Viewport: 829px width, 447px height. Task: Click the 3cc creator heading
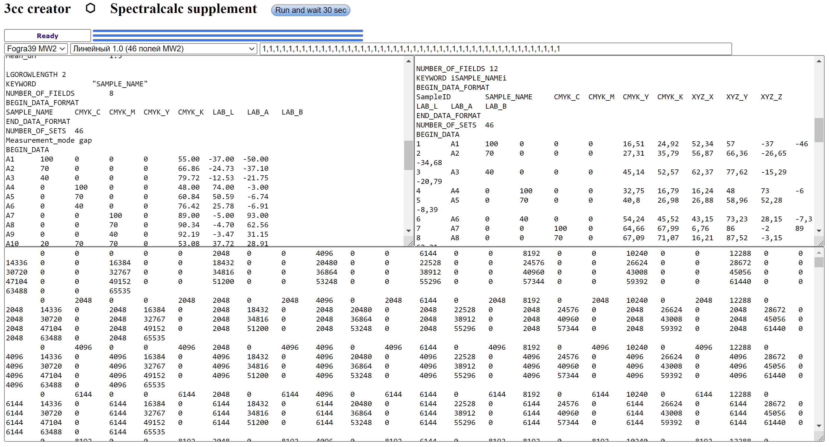(x=37, y=9)
